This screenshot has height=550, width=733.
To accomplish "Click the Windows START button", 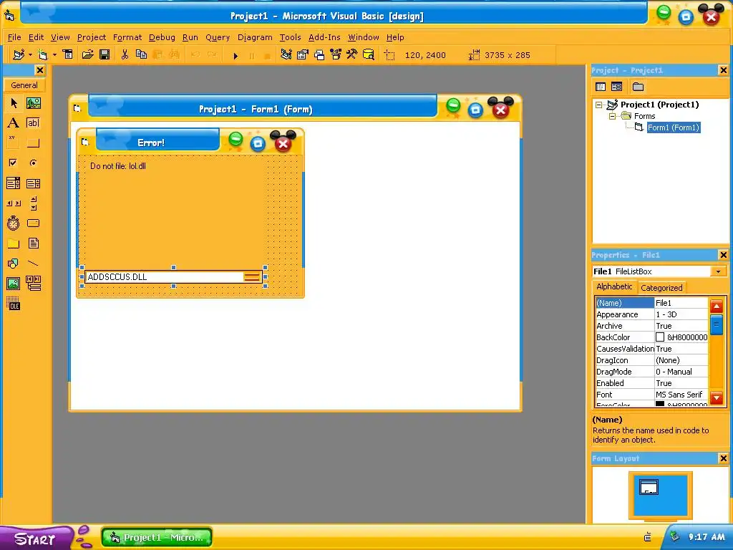I will pyautogui.click(x=37, y=539).
